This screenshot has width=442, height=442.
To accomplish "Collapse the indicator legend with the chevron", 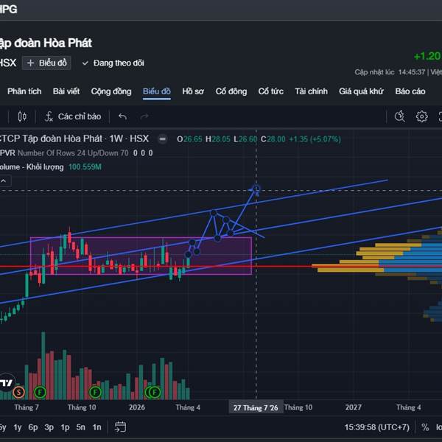I will click(x=4, y=181).
